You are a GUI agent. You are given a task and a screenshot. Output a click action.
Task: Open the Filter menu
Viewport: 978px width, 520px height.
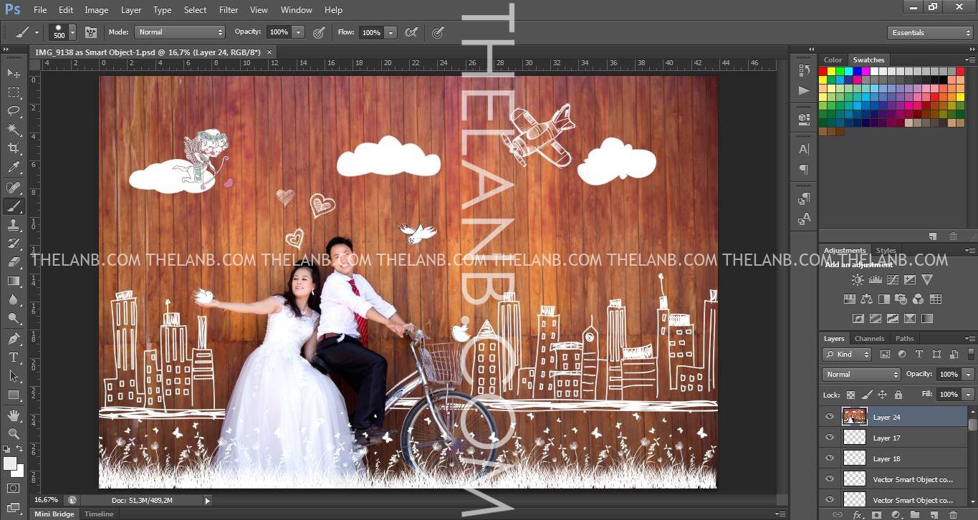click(229, 10)
